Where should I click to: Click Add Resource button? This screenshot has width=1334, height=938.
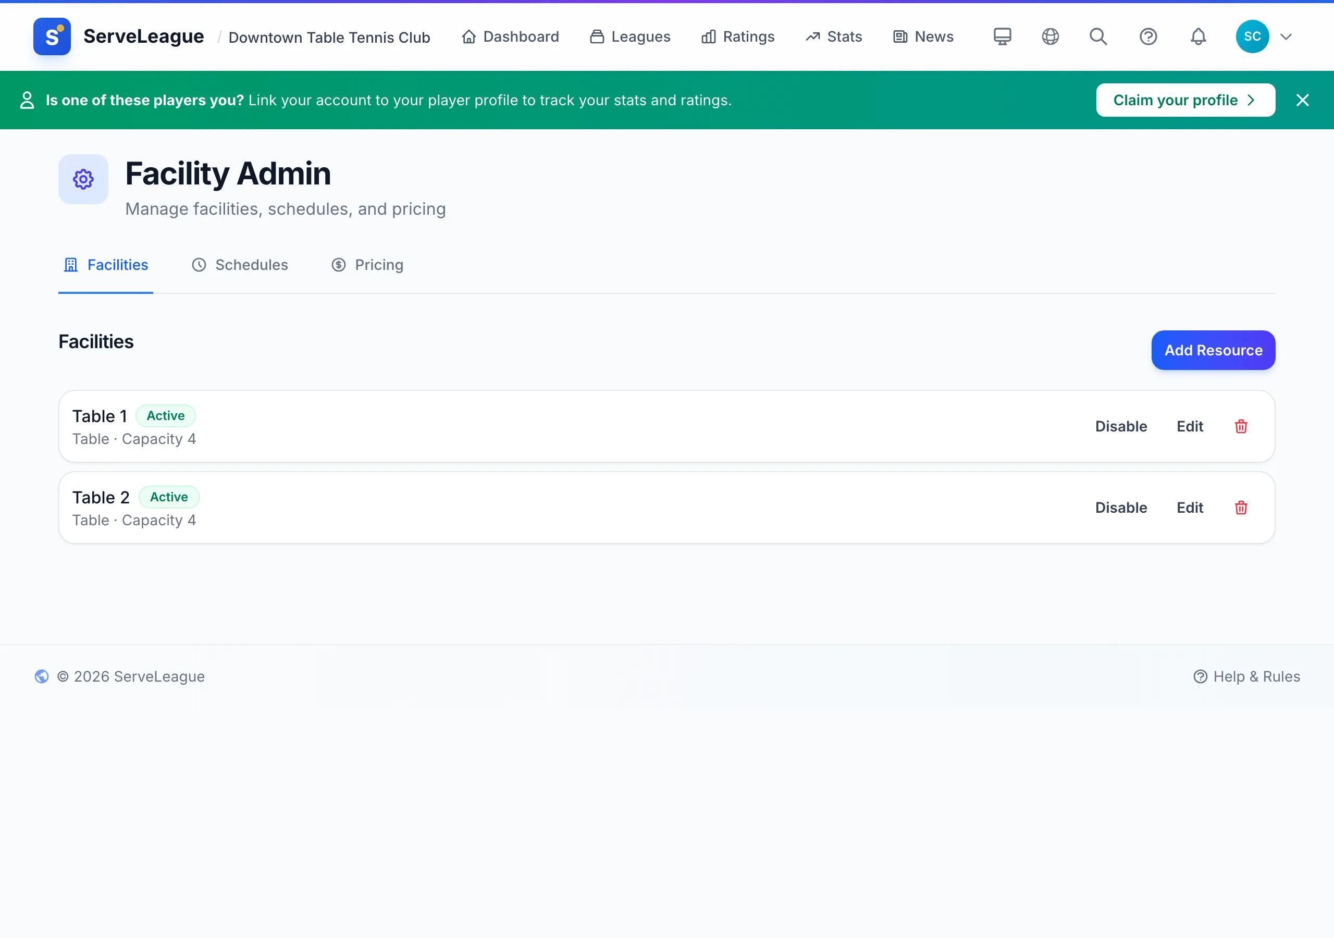[1213, 350]
